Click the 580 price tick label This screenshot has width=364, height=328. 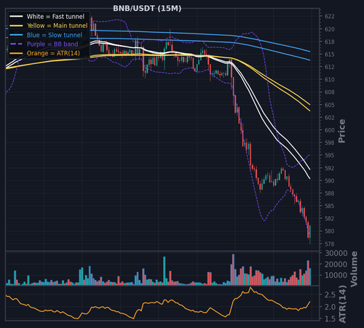pyautogui.click(x=330, y=231)
